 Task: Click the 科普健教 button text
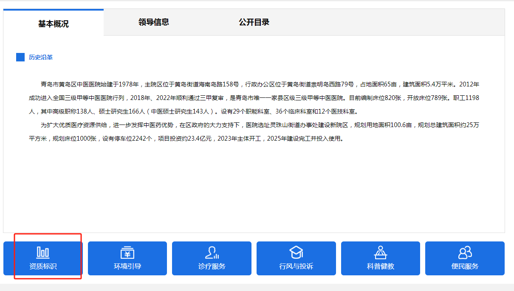380,266
